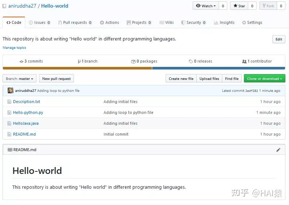
Task: Click the file icon beside HelloJava.java
Action: pyautogui.click(x=9, y=123)
